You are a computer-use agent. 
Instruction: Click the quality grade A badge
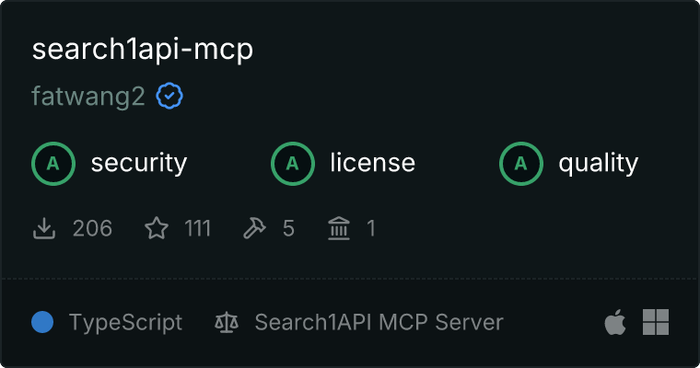pyautogui.click(x=521, y=164)
